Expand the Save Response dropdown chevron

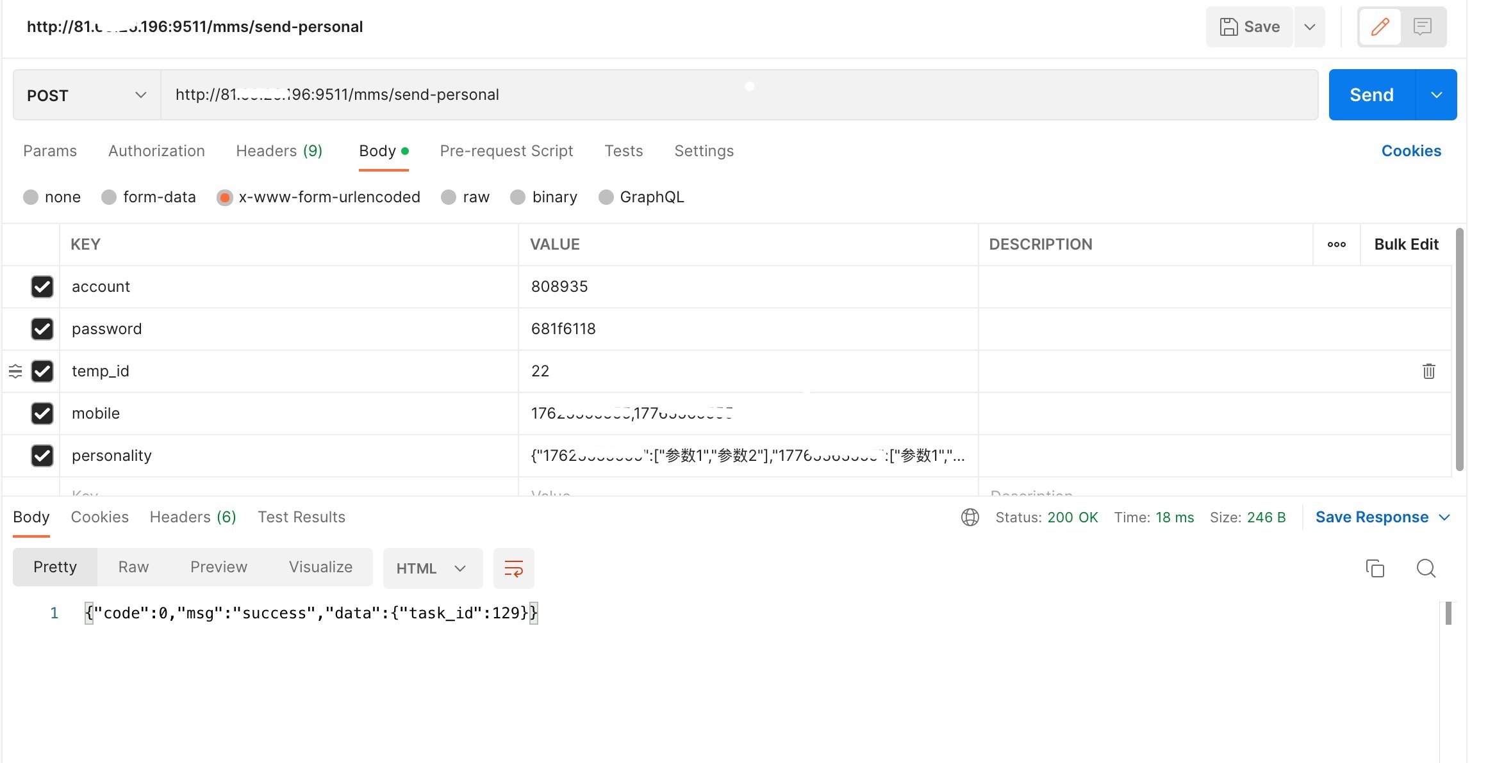coord(1444,517)
